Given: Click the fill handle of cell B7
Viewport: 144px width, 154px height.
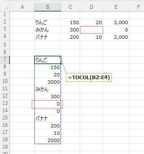Looking at the screenshot, I should point(61,63).
